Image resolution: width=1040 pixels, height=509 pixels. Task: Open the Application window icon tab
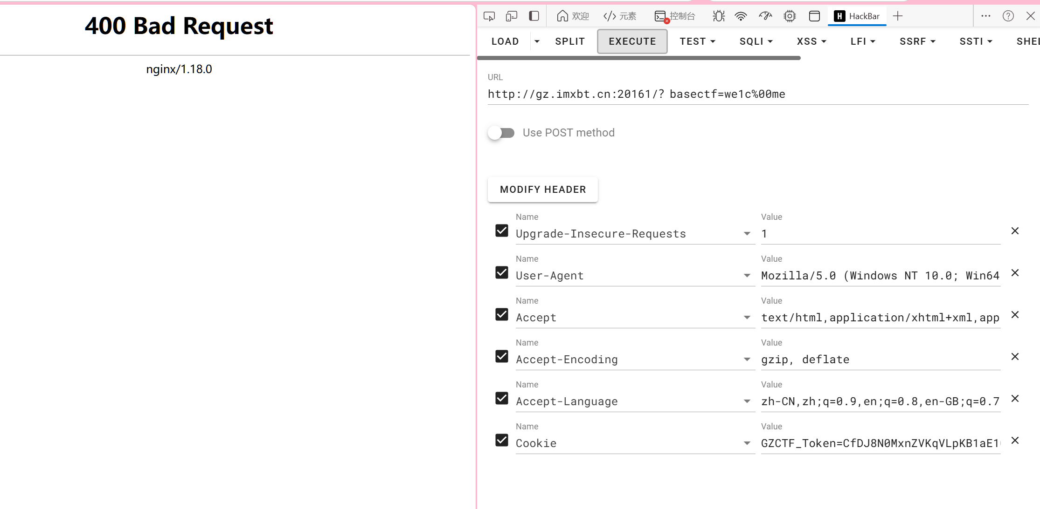coord(814,16)
